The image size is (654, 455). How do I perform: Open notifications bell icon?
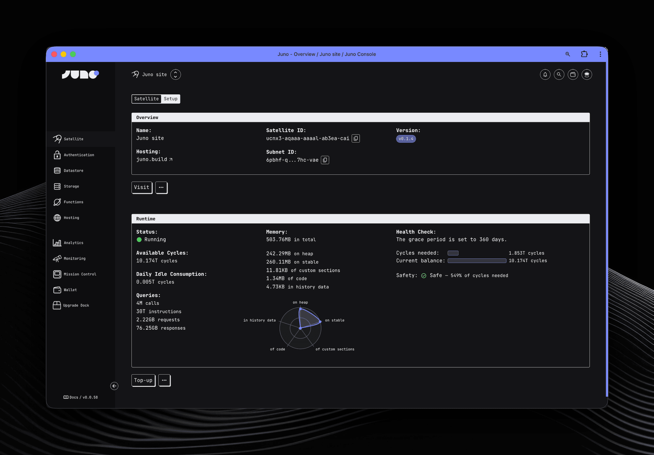(545, 75)
